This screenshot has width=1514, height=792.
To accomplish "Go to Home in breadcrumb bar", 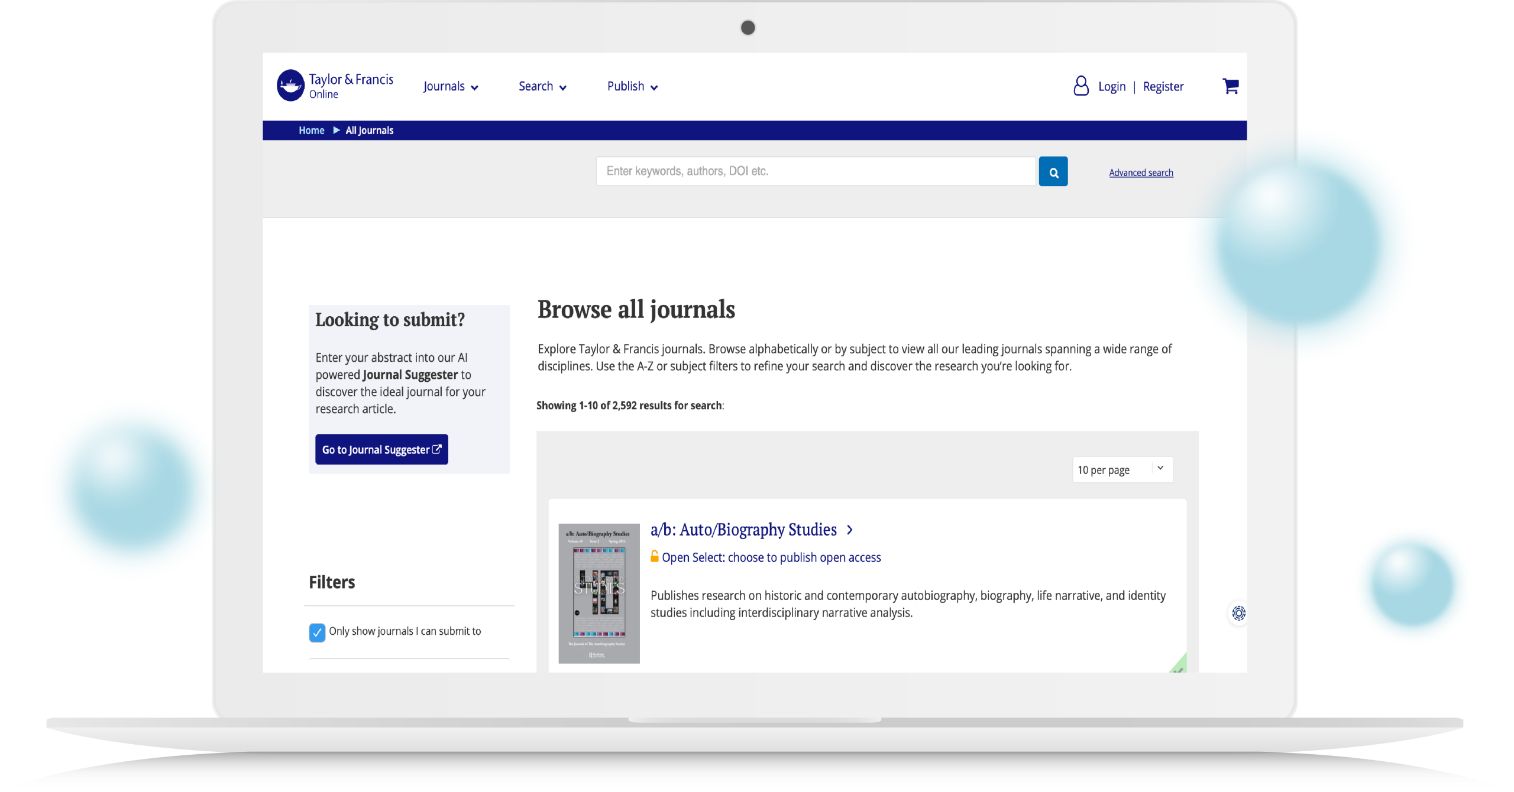I will 311,131.
